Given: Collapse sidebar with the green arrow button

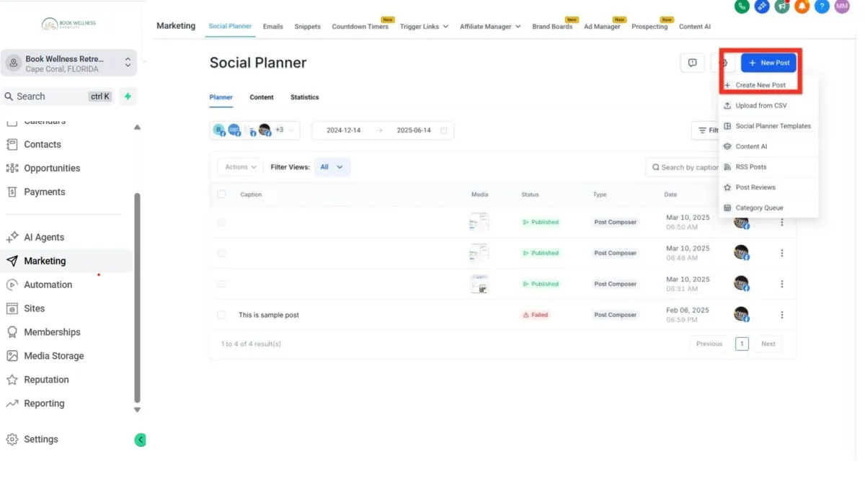Looking at the screenshot, I should [x=140, y=440].
